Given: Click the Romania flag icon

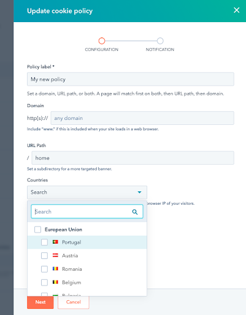Looking at the screenshot, I should coord(55,269).
